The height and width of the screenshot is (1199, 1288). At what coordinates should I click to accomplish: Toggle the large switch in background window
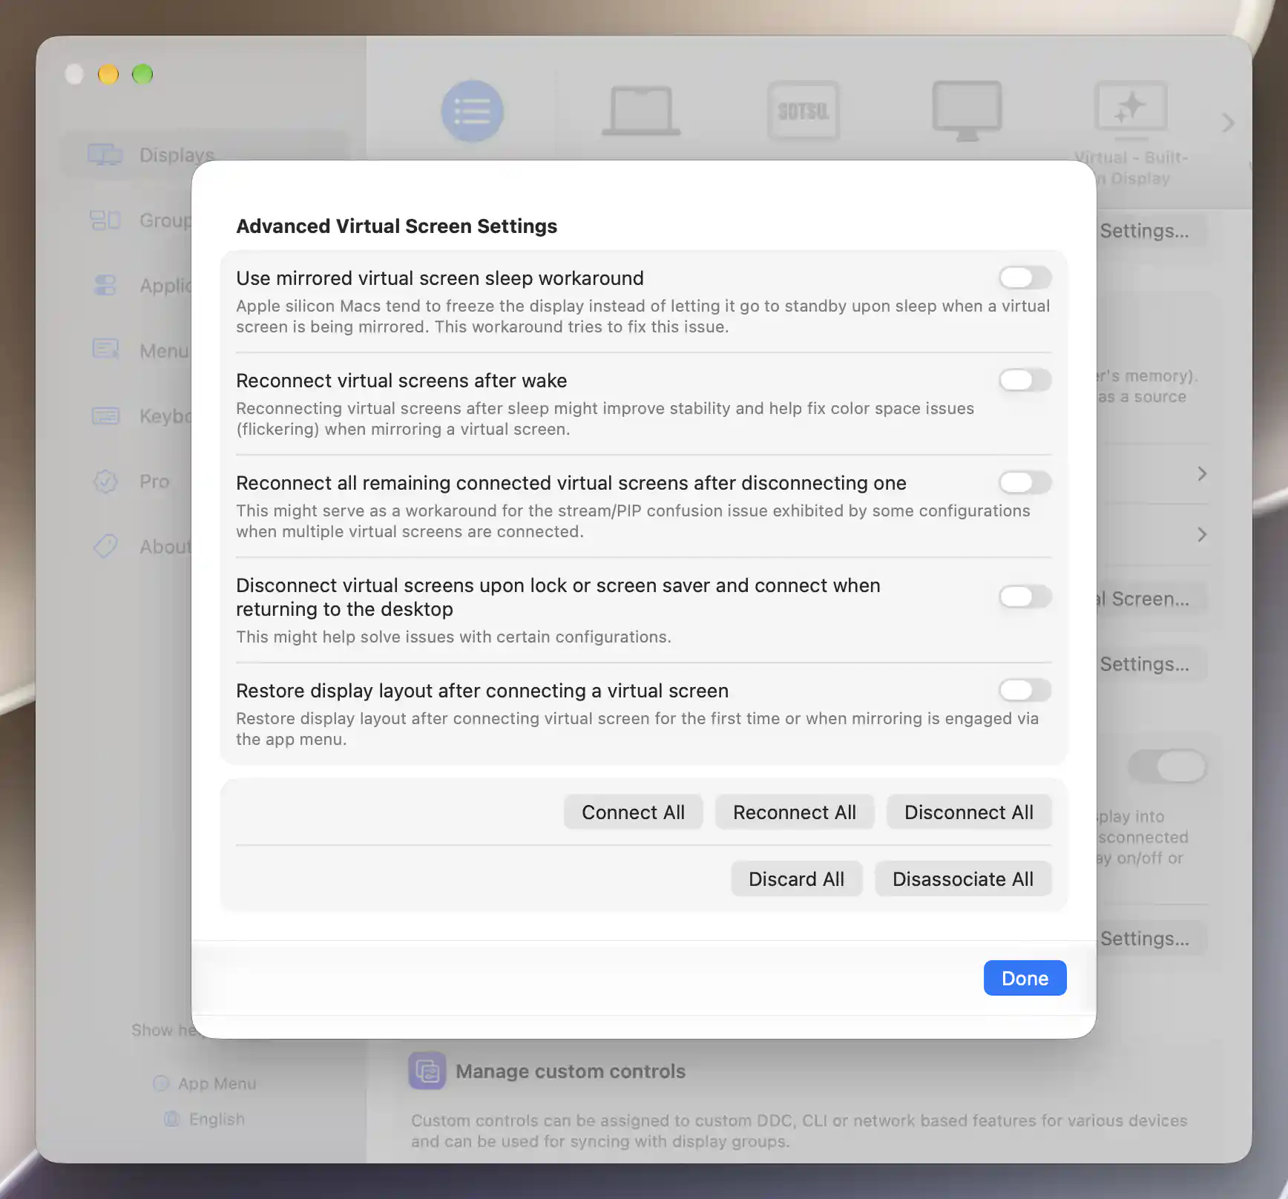click(x=1167, y=766)
